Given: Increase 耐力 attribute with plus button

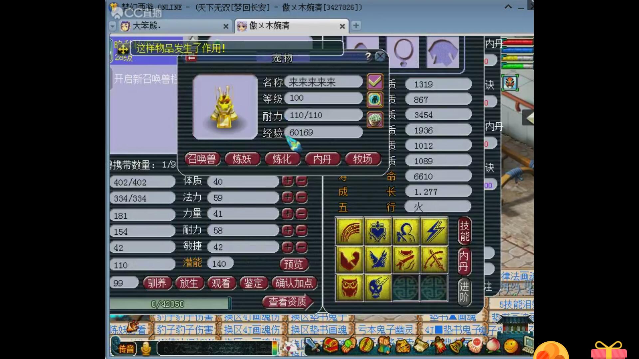Looking at the screenshot, I should [x=288, y=230].
